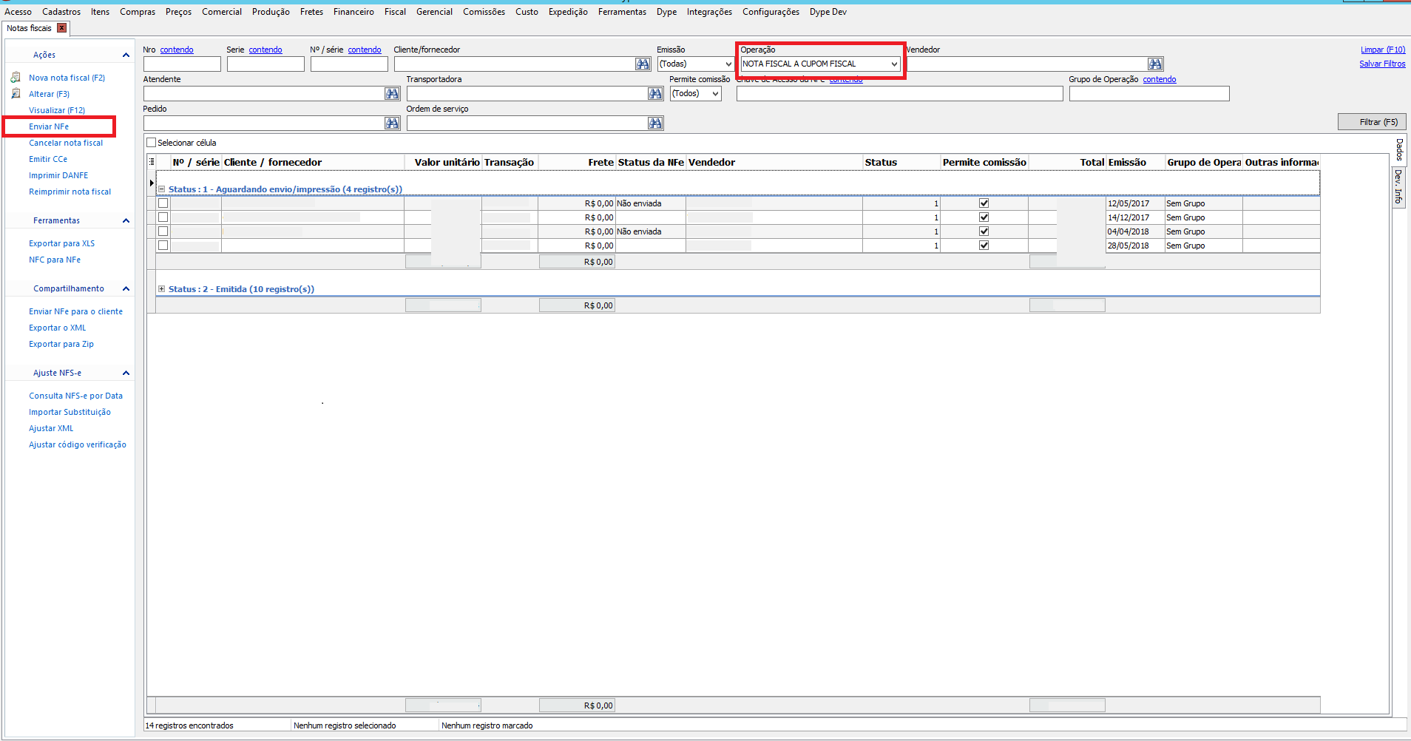Collapse the Ajuste NFS-e panel

(x=126, y=373)
